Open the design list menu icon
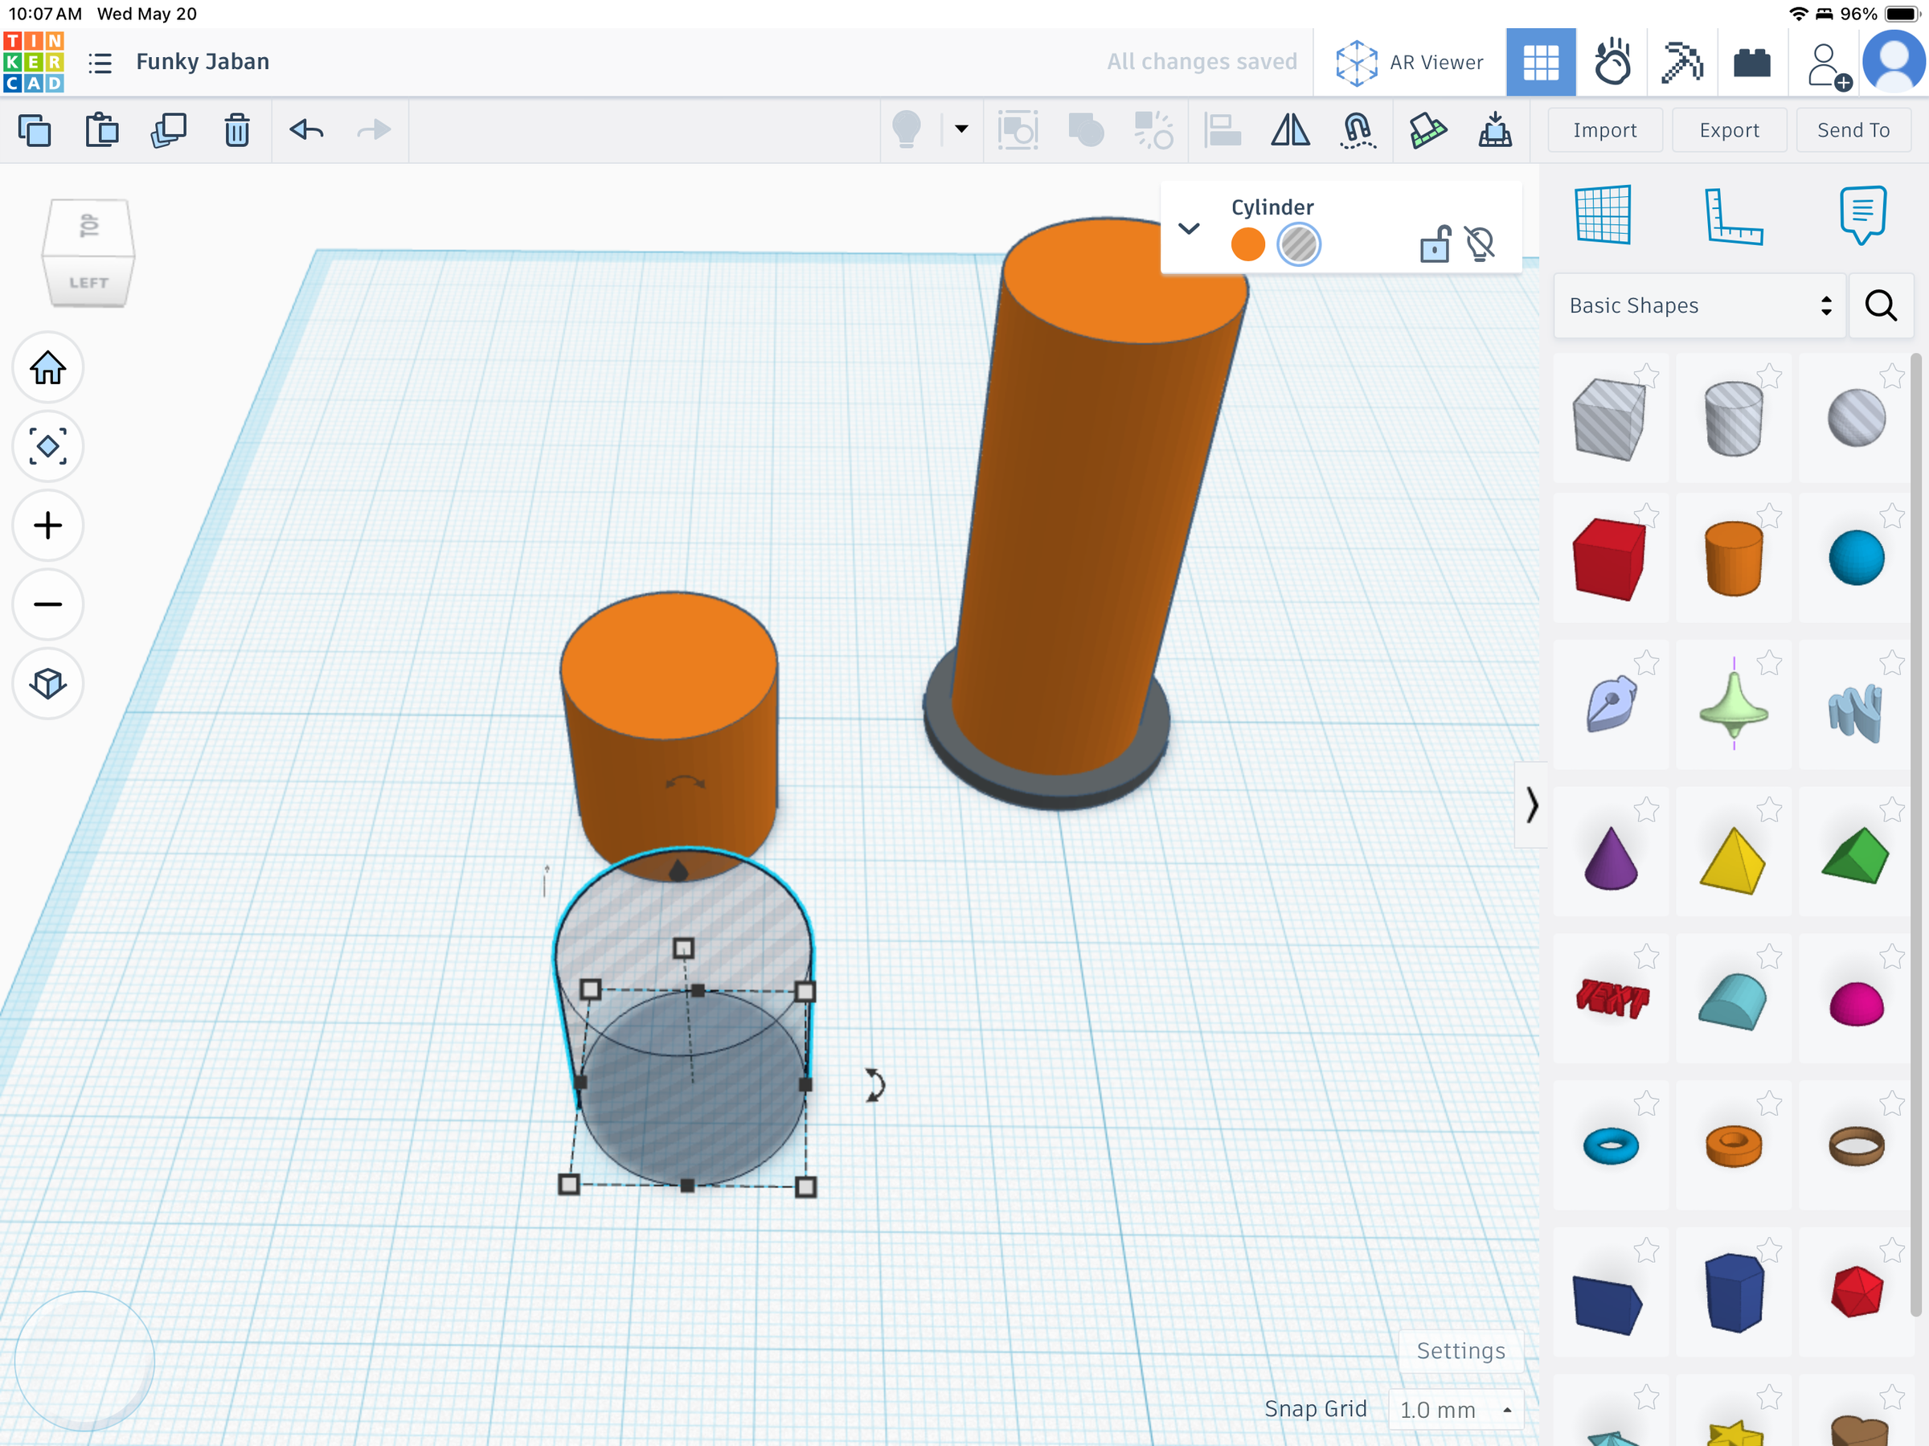Screen dimensions: 1929x1446 click(x=100, y=63)
